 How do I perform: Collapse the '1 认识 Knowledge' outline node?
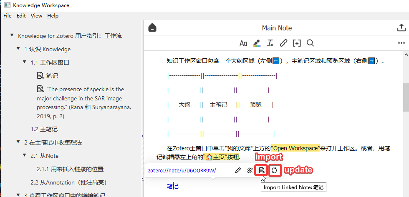tap(18, 49)
